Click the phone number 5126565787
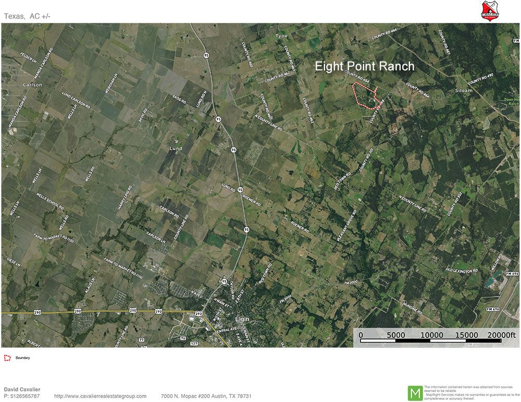Screen dimensions: 521x402 (22, 396)
